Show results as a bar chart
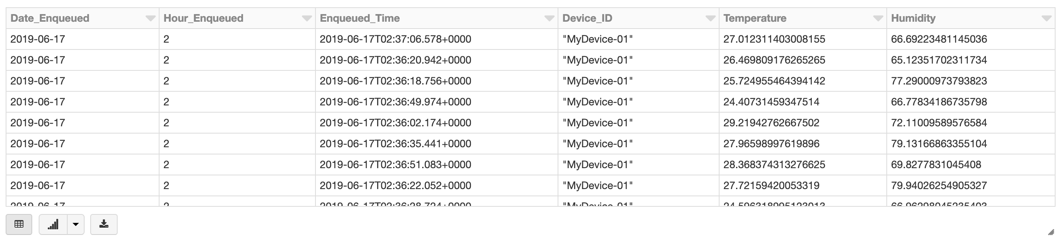This screenshot has width=1062, height=247. pos(53,224)
